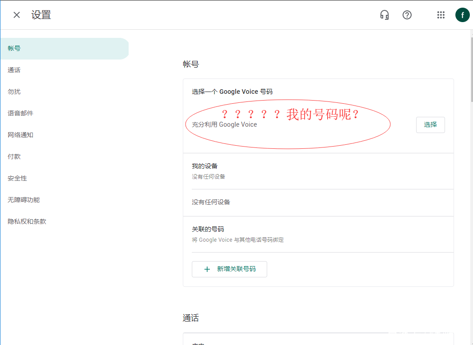This screenshot has height=345, width=473.
Task: Click the 通话 section heading in main pane
Action: (190, 318)
